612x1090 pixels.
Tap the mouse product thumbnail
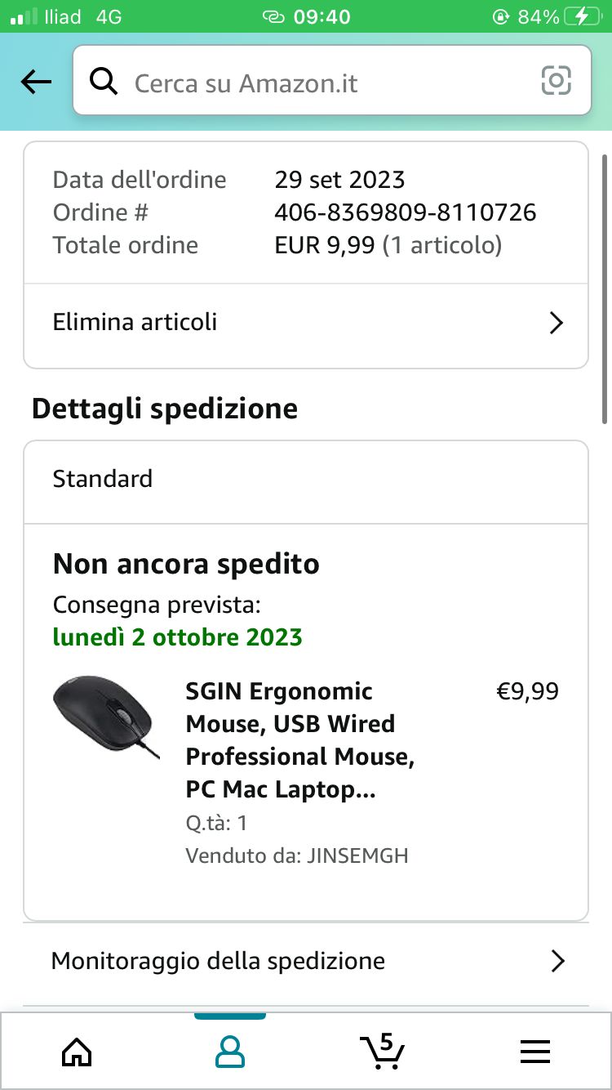click(x=105, y=717)
